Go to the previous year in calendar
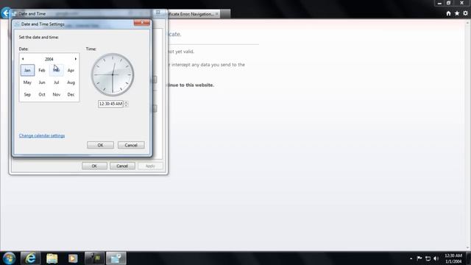The width and height of the screenshot is (471, 265). pyautogui.click(x=23, y=59)
